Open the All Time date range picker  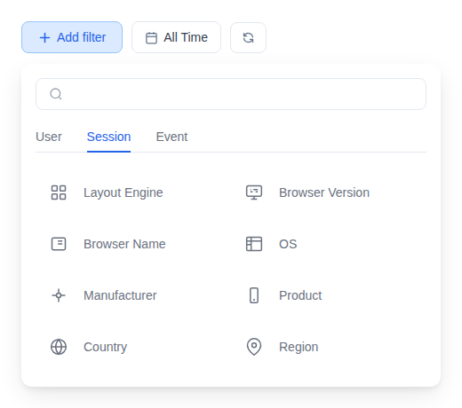pyautogui.click(x=176, y=37)
